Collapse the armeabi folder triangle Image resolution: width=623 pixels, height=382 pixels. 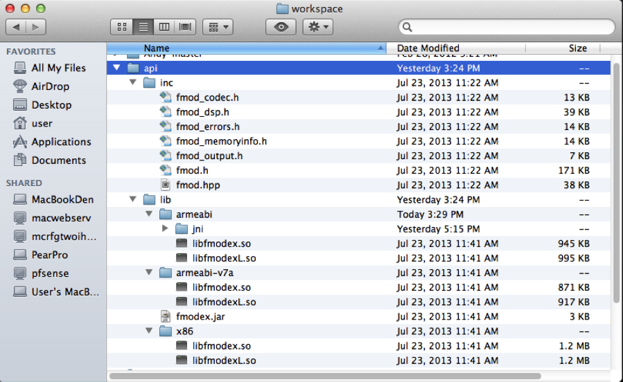point(149,214)
